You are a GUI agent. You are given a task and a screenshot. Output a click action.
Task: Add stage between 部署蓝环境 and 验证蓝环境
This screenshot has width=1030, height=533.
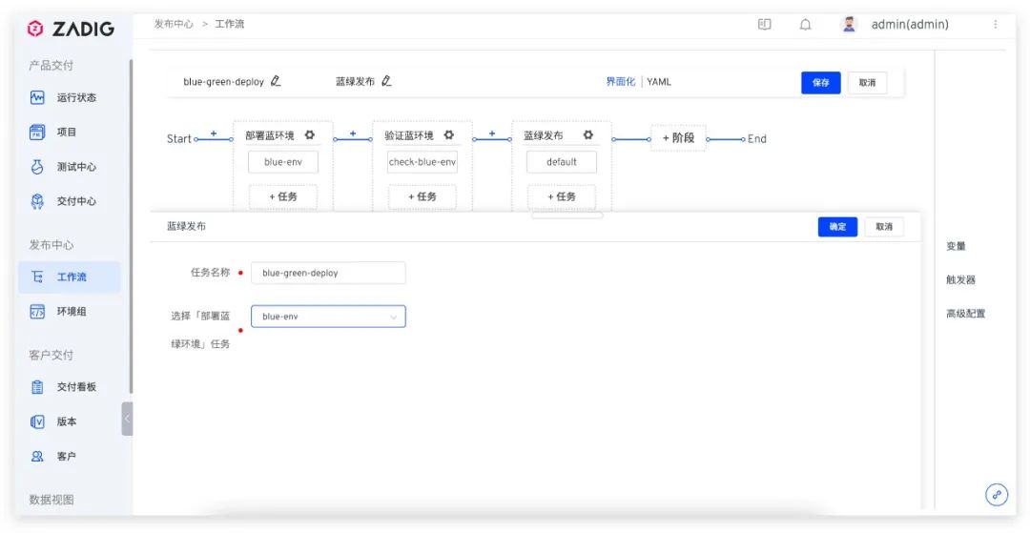(x=353, y=133)
